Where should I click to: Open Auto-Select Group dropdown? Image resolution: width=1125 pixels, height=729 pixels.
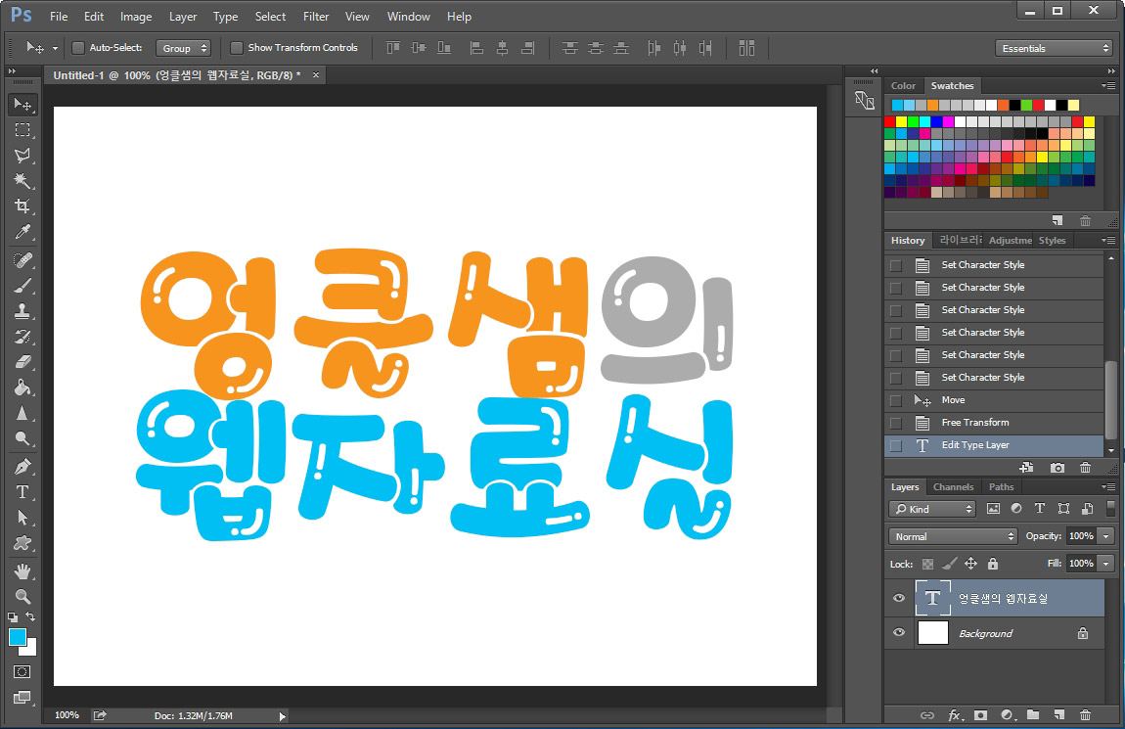(183, 48)
